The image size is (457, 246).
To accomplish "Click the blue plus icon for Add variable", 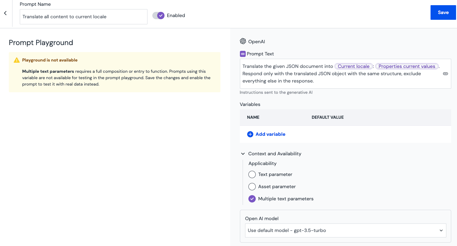I will pyautogui.click(x=250, y=134).
